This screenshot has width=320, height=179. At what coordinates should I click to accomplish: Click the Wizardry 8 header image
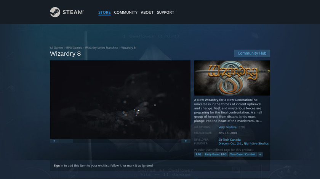pos(232,78)
